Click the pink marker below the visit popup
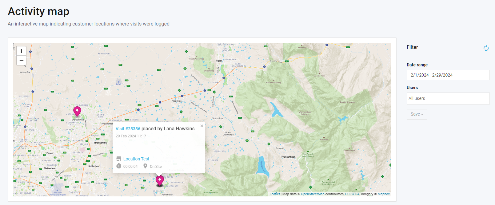Image resolution: width=495 pixels, height=205 pixels. pos(159,180)
